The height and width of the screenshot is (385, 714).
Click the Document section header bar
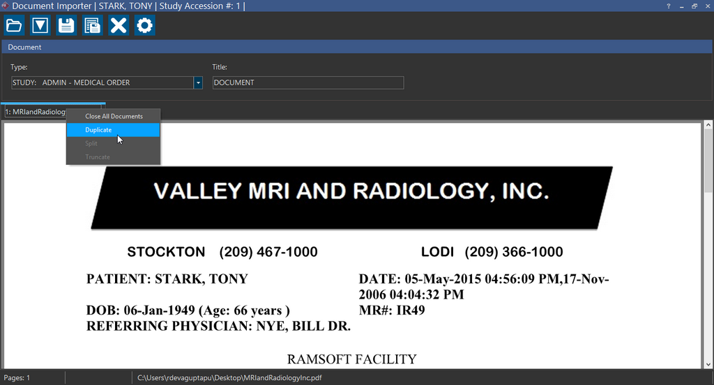point(357,47)
